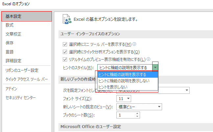Open the 数式 options page
Screen dimensions: 213x132
10,25
